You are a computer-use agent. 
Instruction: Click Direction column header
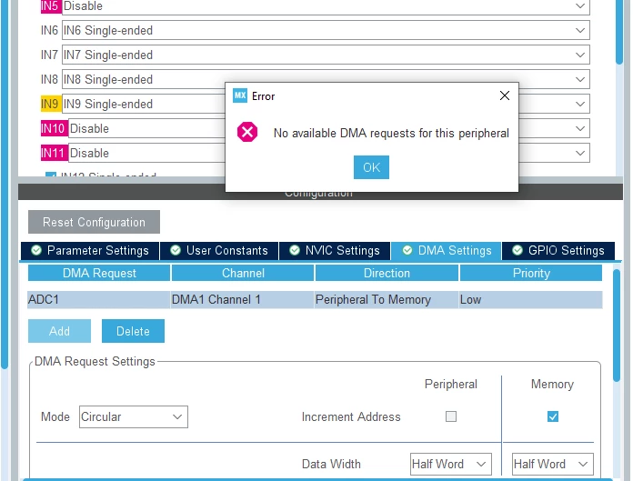tap(387, 273)
